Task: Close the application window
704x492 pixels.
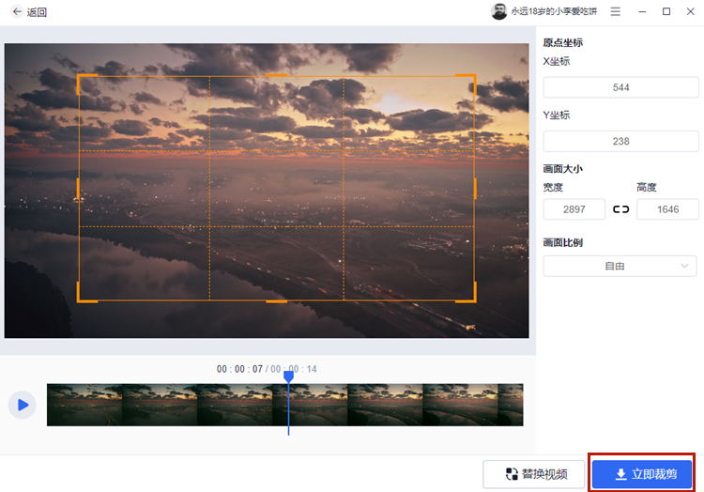Action: pos(691,11)
